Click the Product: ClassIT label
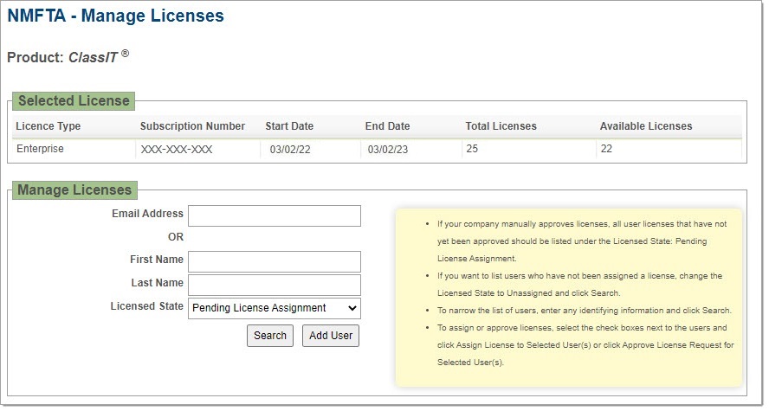Screen dimensions: 769x411 (68, 57)
